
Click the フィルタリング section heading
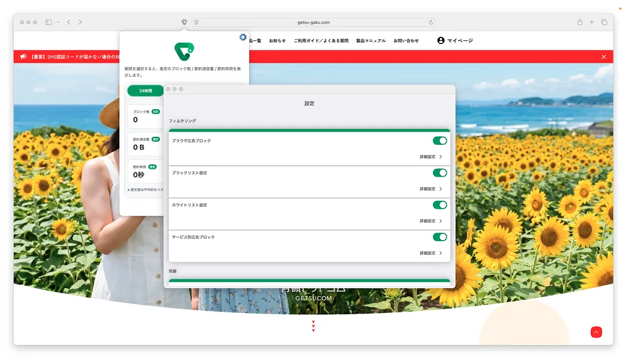(182, 121)
